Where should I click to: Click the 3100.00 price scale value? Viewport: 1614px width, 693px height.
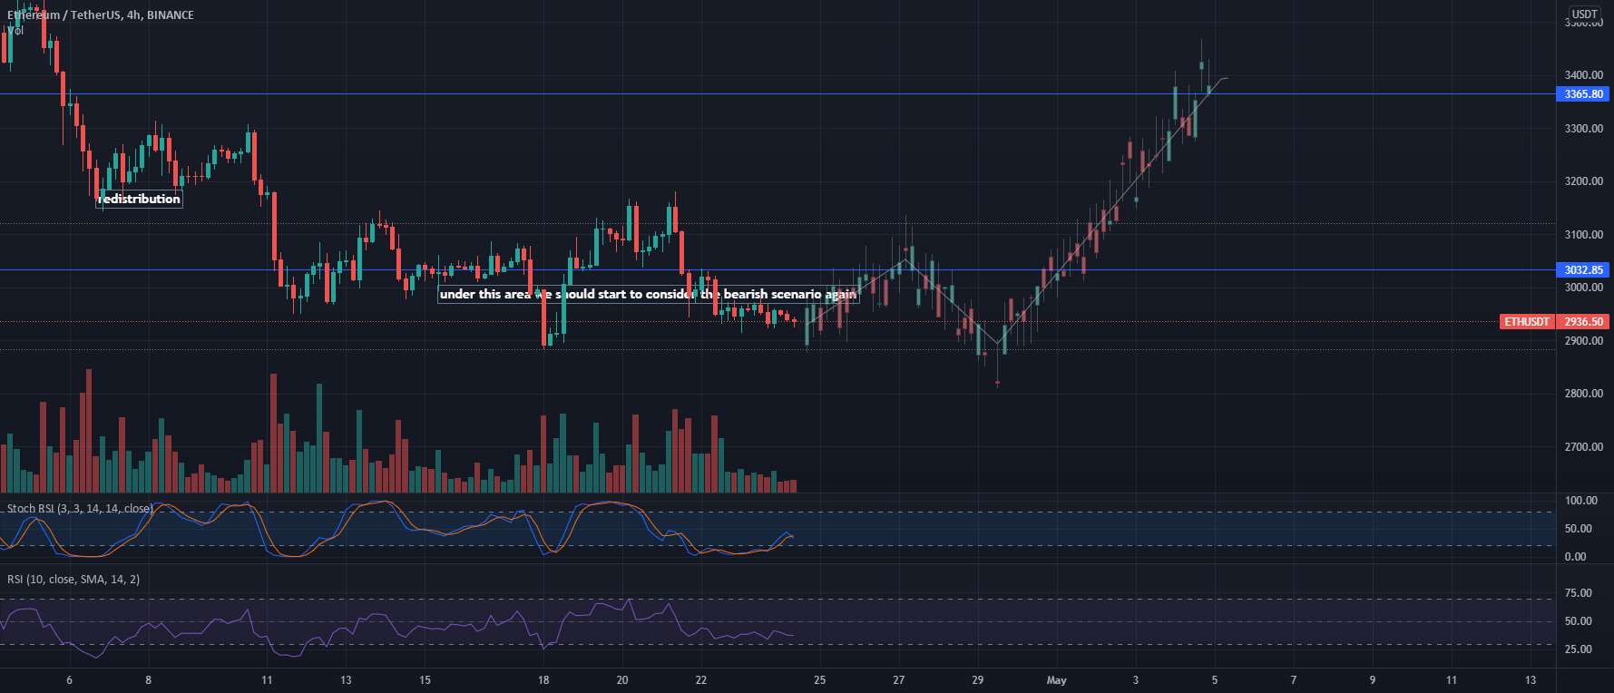1583,235
